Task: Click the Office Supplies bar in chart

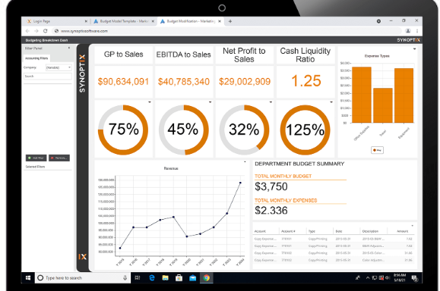Action: 362,95
